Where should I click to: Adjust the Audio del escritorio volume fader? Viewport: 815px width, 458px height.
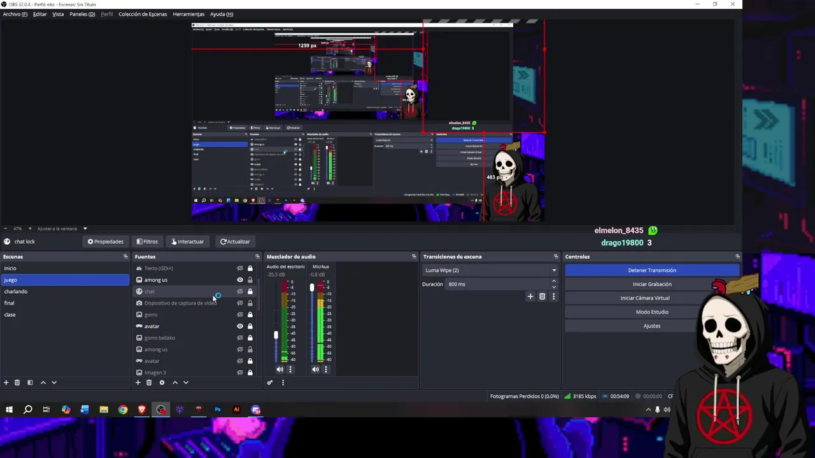click(276, 335)
